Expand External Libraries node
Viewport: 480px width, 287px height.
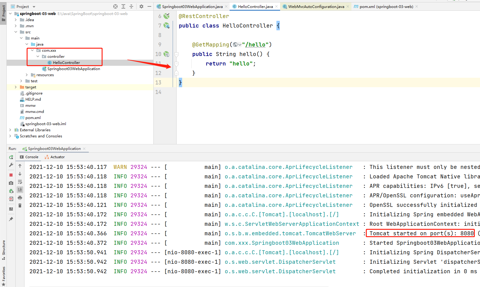(x=10, y=130)
